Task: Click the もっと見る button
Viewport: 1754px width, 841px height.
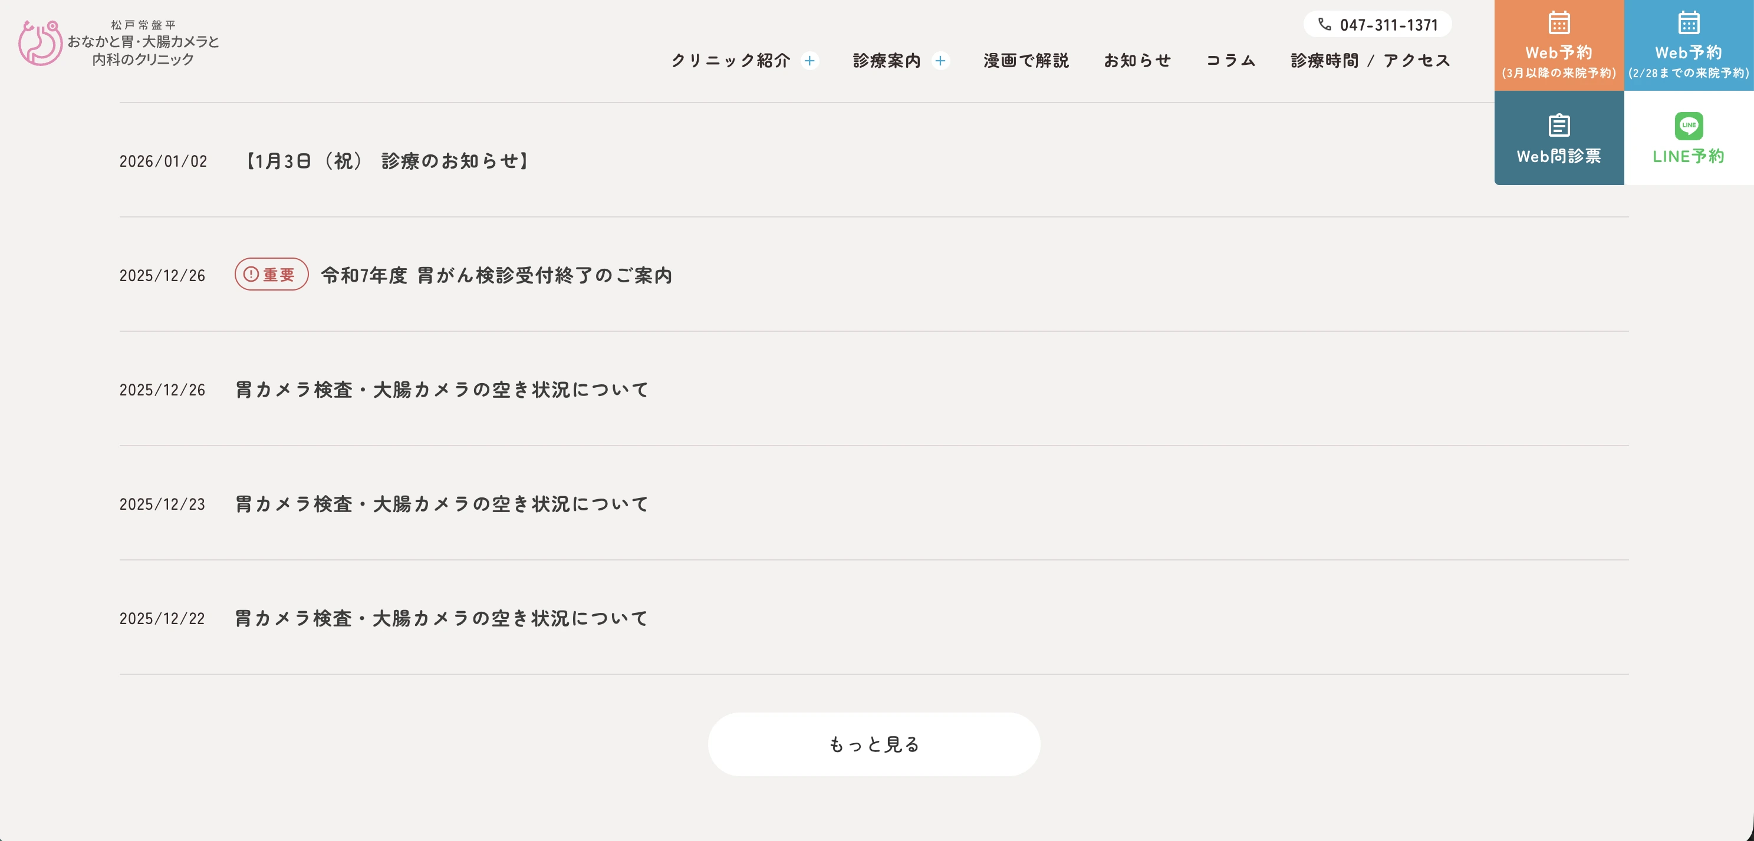Action: (x=874, y=744)
